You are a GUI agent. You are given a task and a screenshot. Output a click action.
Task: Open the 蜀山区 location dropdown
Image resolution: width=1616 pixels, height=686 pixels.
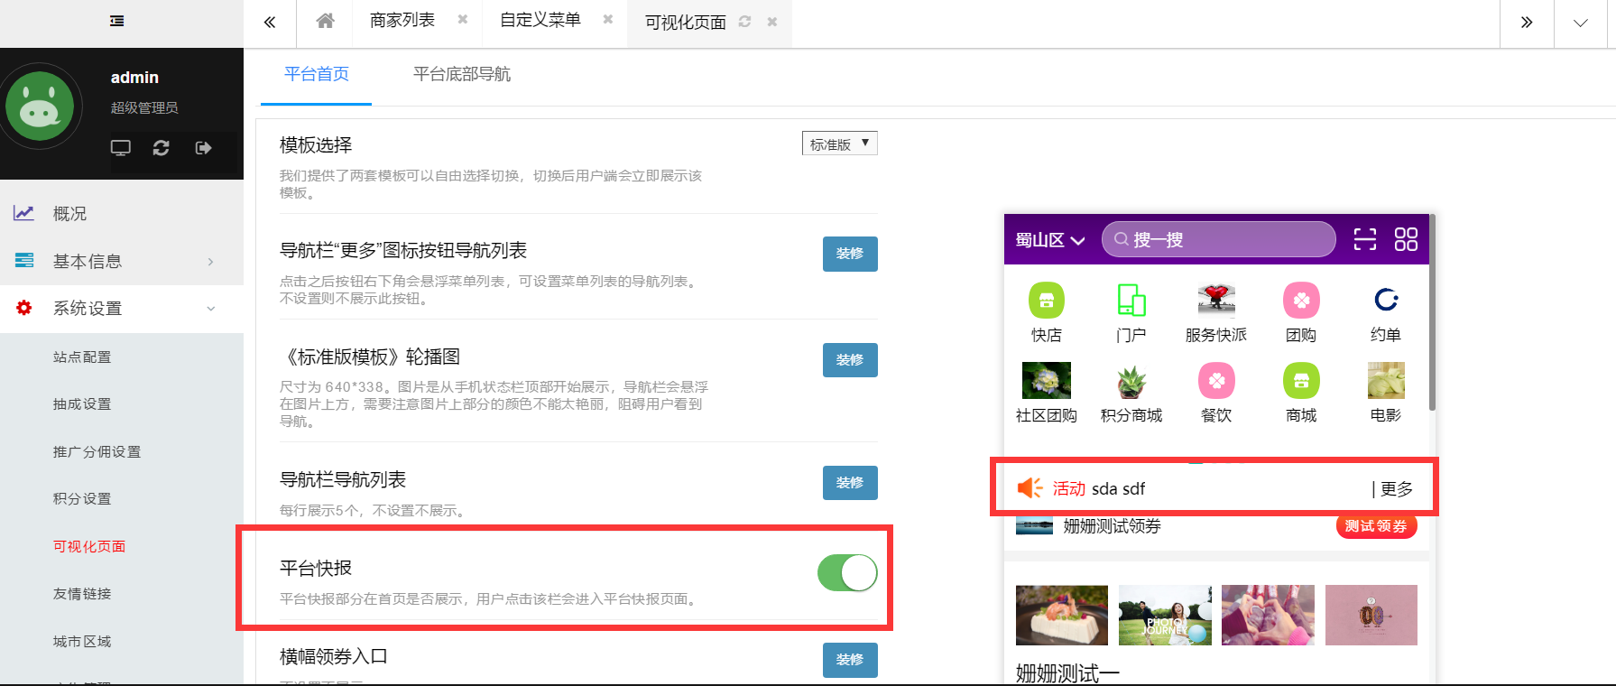tap(1049, 240)
